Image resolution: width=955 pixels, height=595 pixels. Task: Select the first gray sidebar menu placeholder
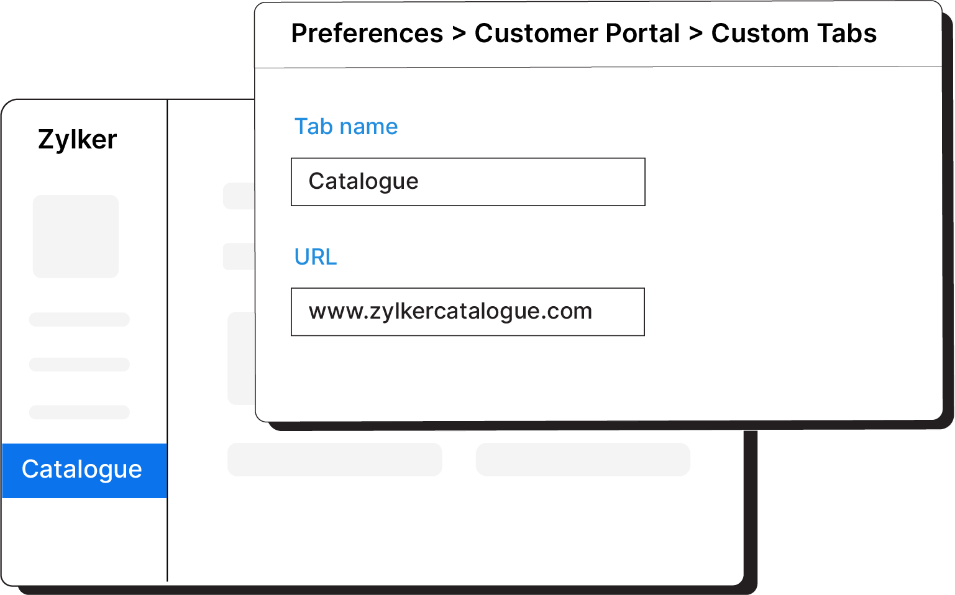click(80, 320)
